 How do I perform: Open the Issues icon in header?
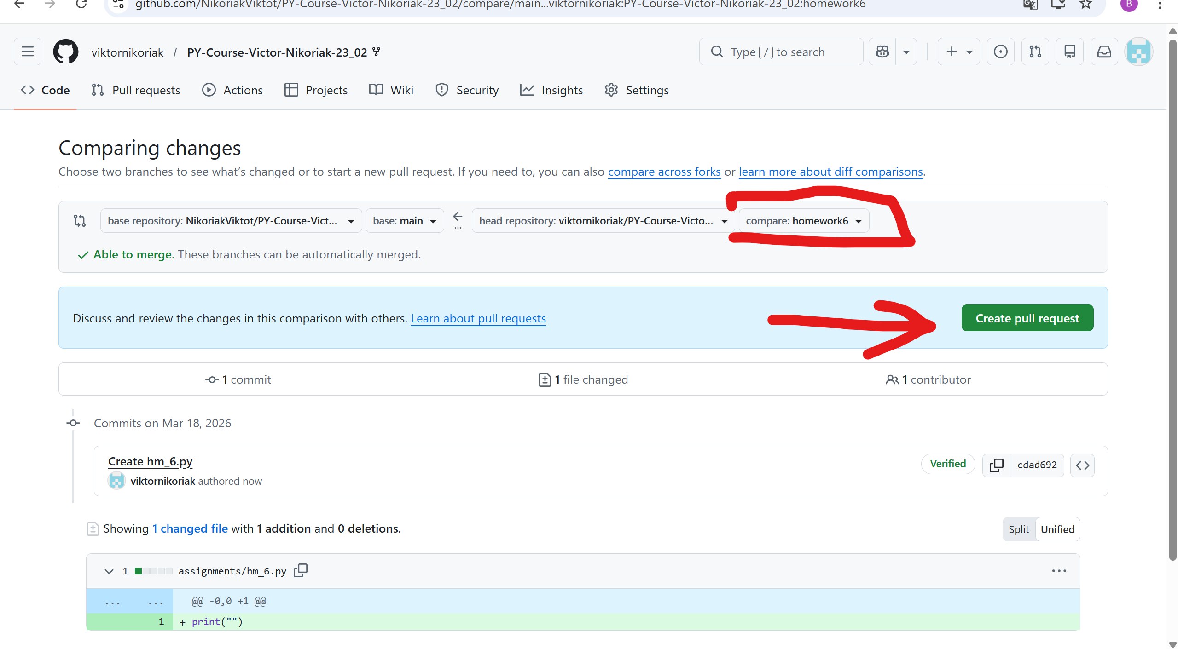pyautogui.click(x=1000, y=52)
